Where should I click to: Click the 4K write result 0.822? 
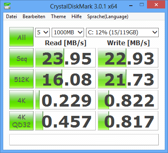coord(128,100)
